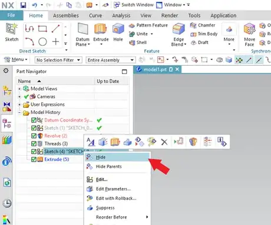Expand the Model Views node

click(x=19, y=89)
